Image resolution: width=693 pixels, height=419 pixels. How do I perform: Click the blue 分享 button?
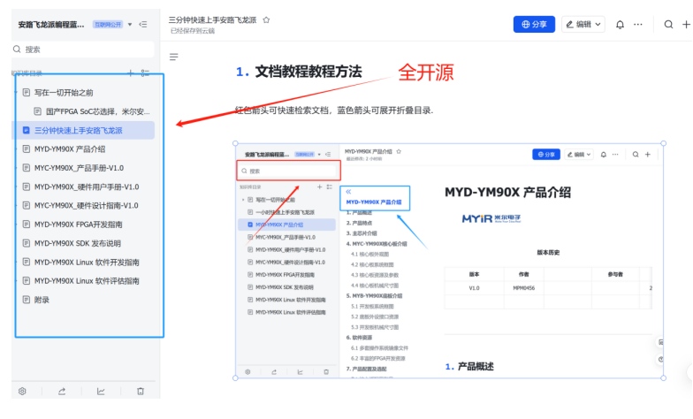click(x=535, y=25)
